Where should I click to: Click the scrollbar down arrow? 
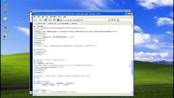132,93
